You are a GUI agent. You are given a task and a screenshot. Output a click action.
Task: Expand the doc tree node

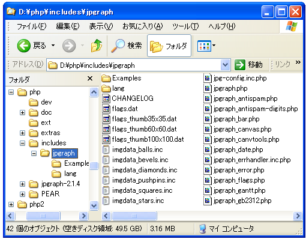23,113
